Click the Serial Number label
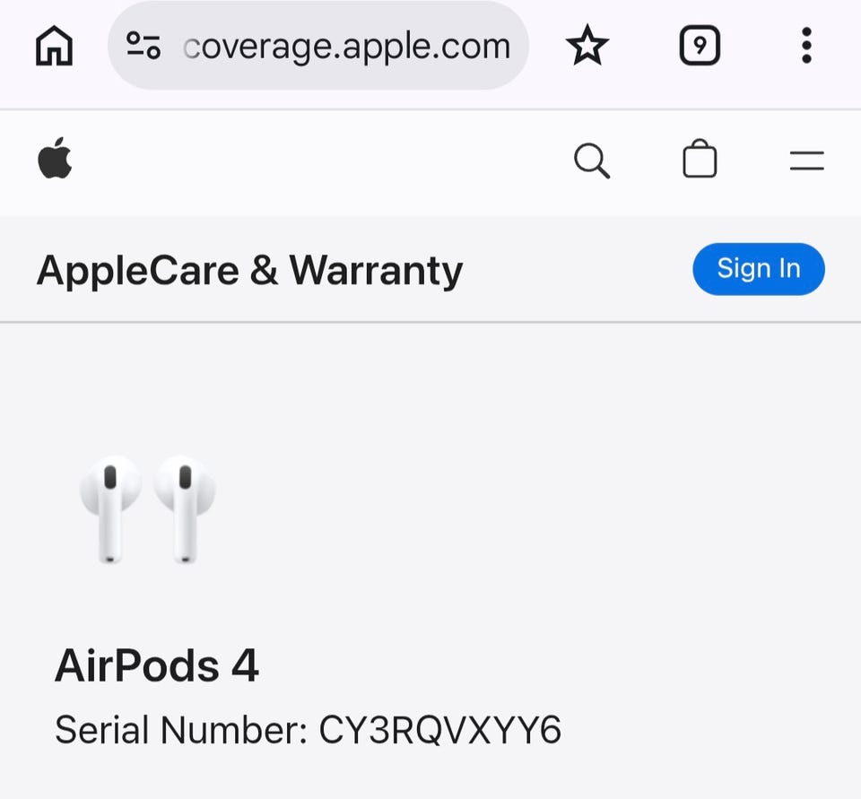The width and height of the screenshot is (861, 799). pos(181,730)
